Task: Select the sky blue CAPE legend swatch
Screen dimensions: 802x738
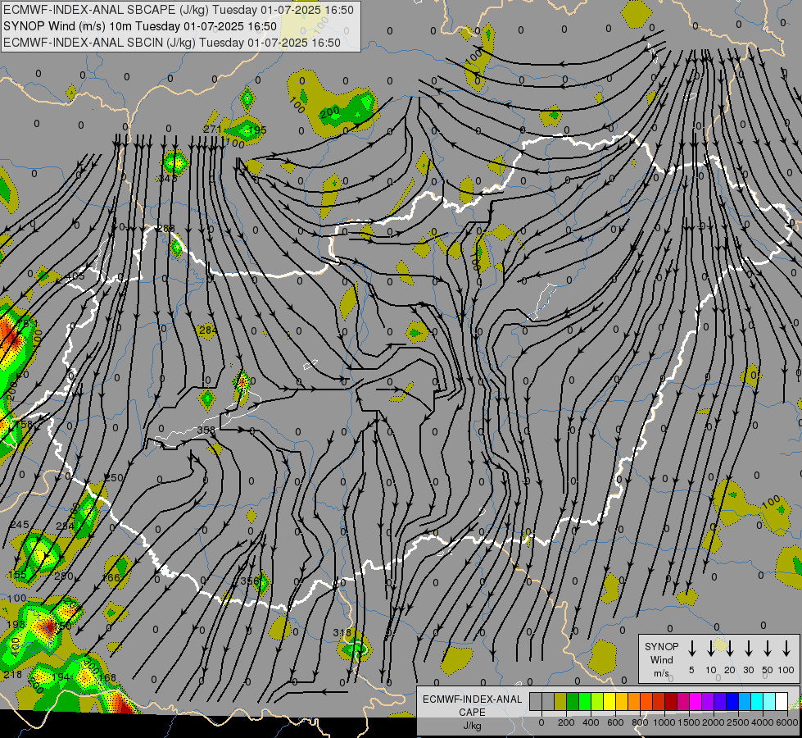Action: (745, 701)
